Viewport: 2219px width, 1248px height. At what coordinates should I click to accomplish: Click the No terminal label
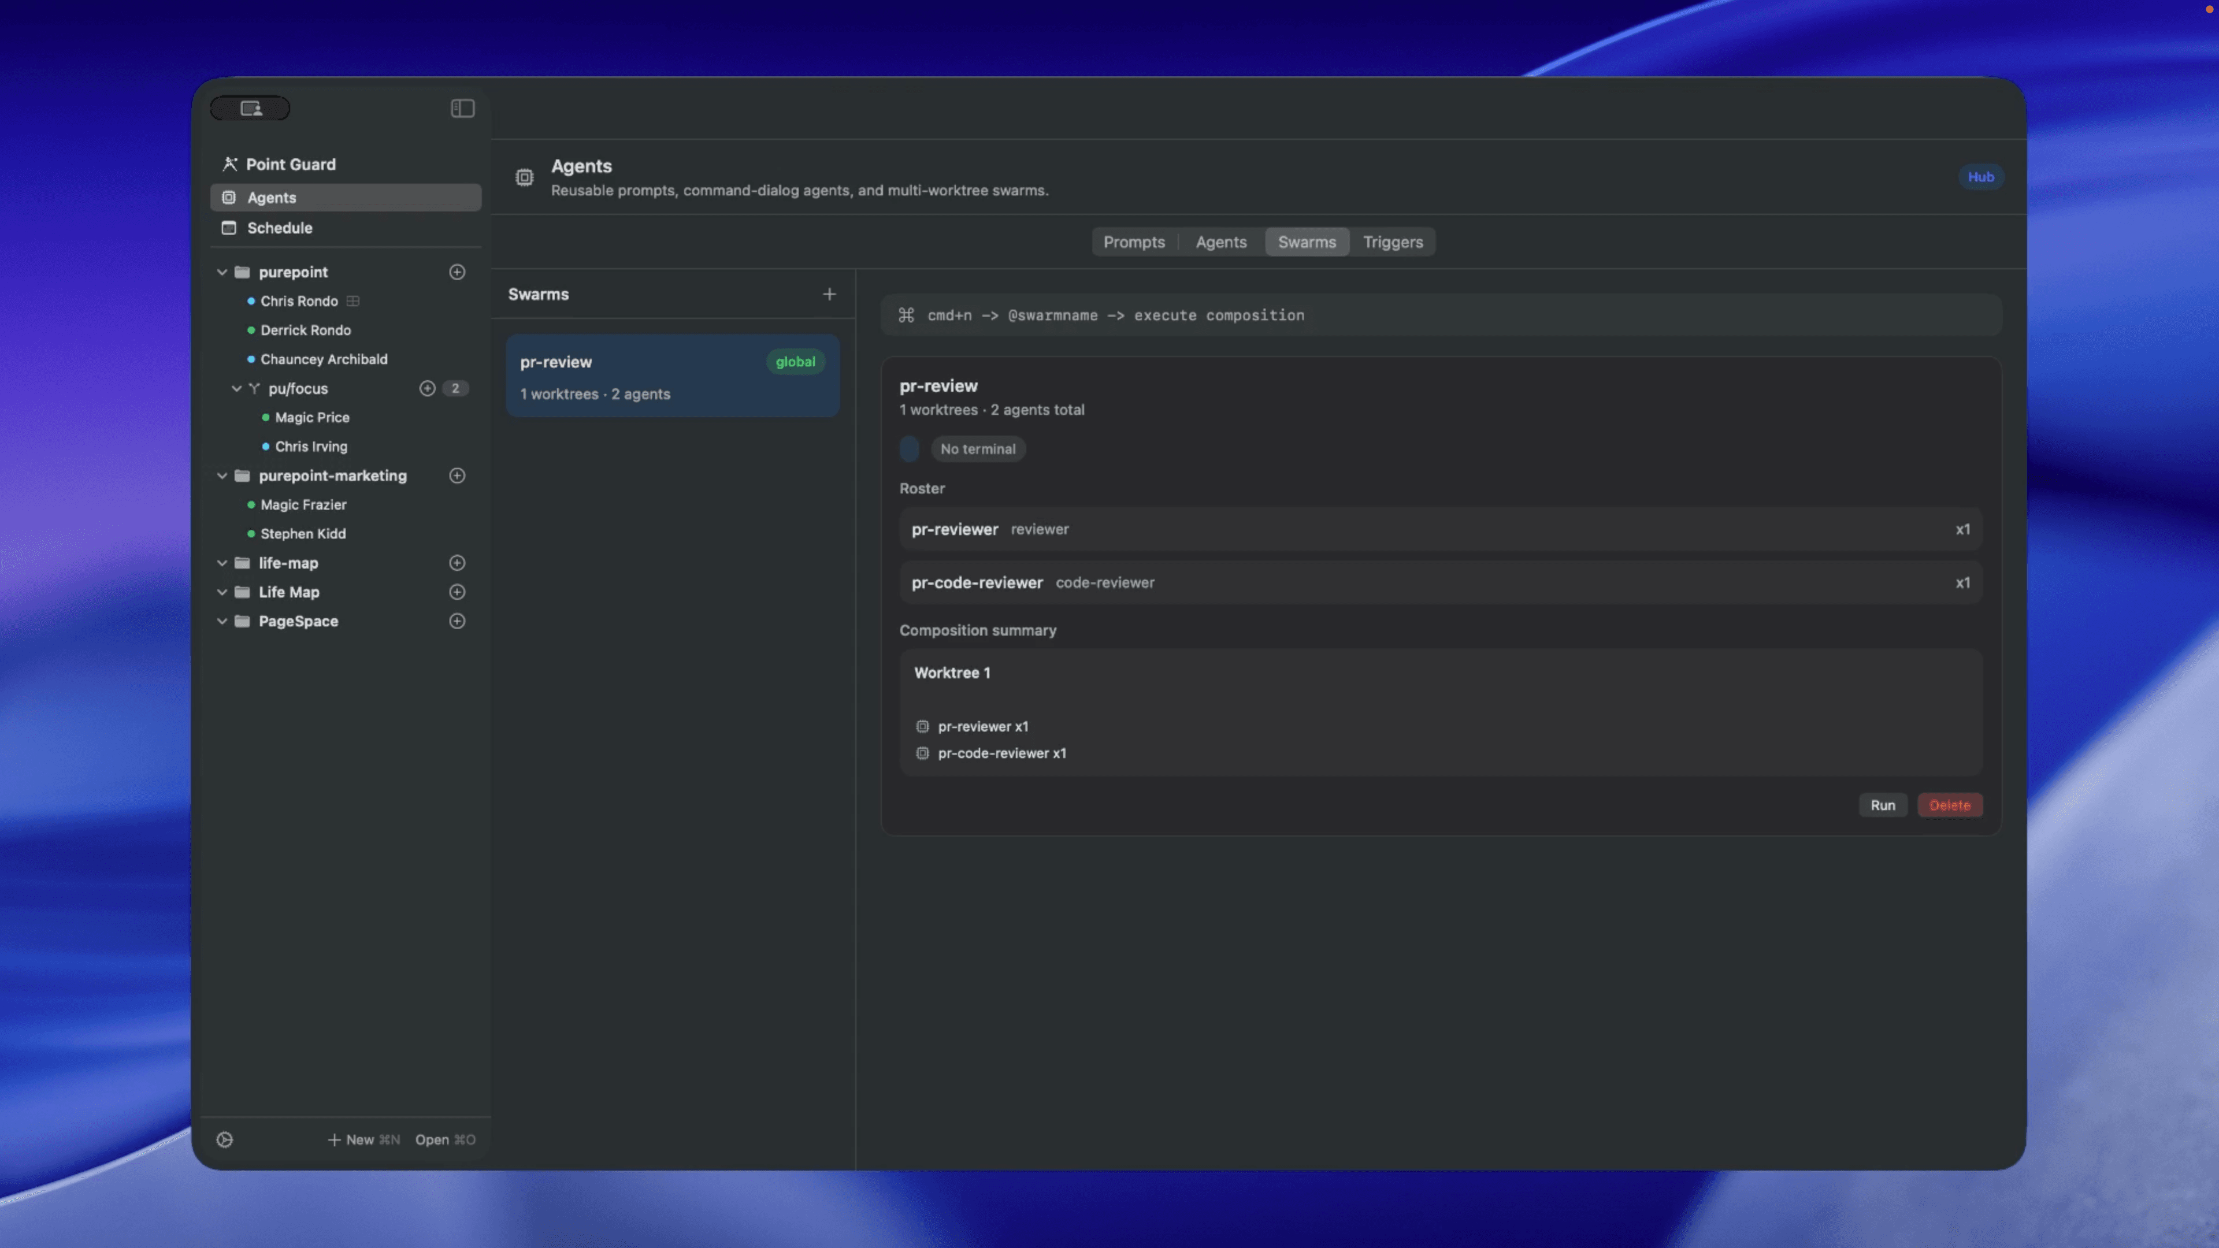click(978, 449)
